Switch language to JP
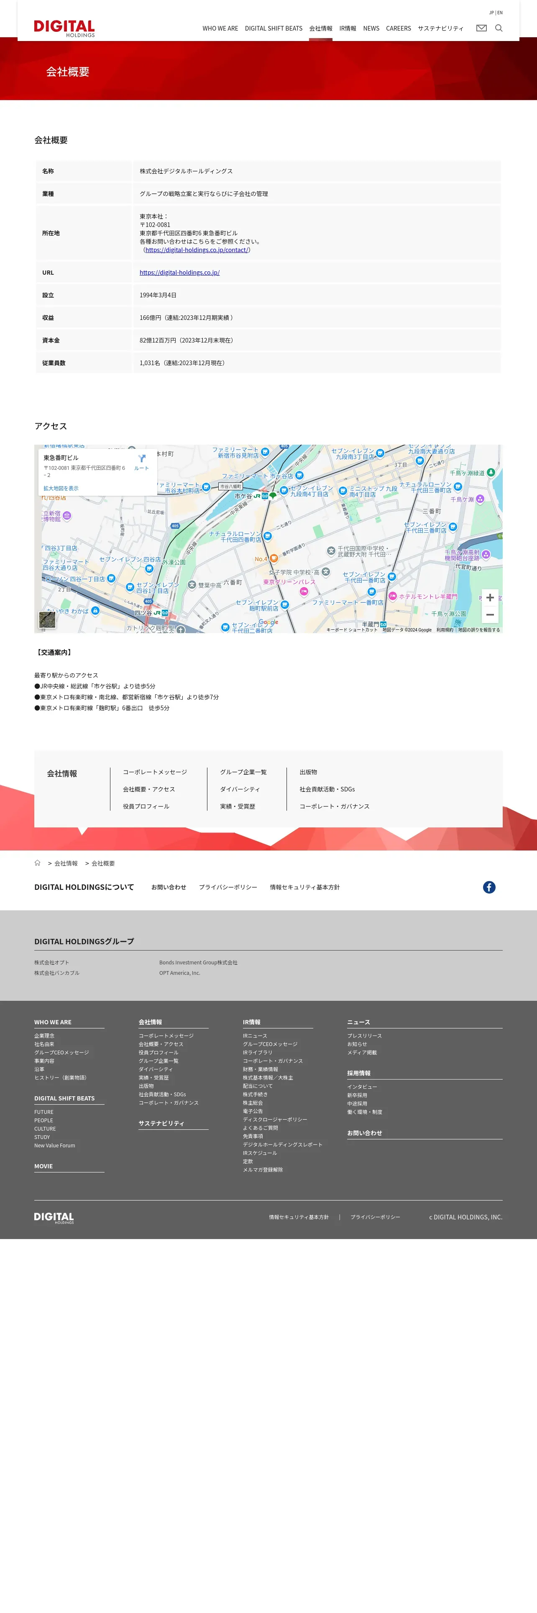 491,13
